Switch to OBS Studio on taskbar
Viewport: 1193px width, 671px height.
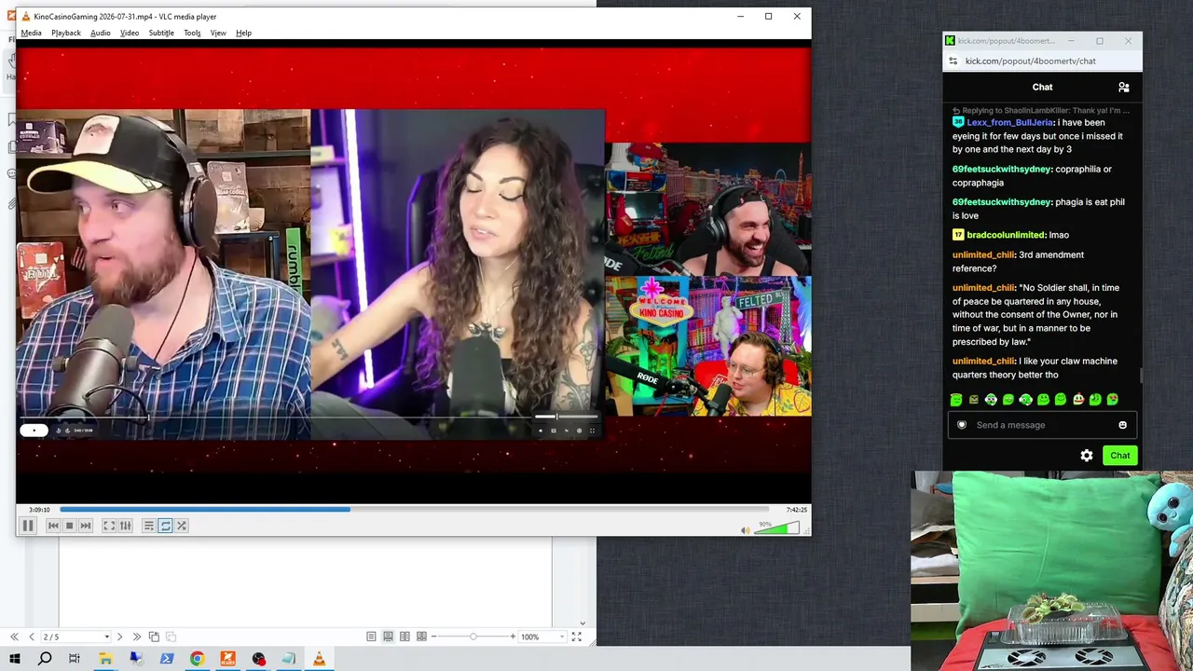point(258,659)
